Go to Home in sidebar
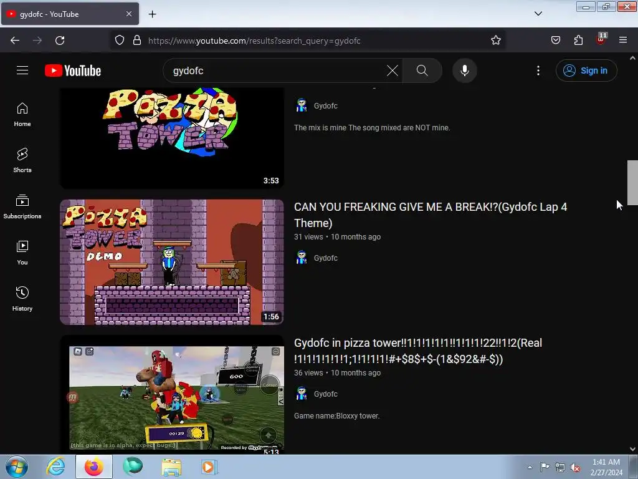The image size is (638, 479). tap(22, 115)
